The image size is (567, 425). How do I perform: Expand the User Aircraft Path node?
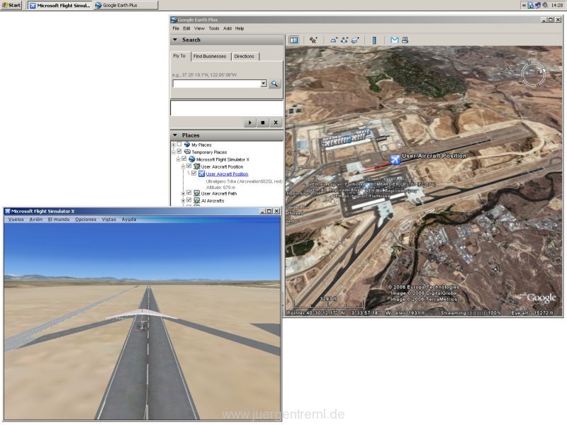pyautogui.click(x=183, y=193)
